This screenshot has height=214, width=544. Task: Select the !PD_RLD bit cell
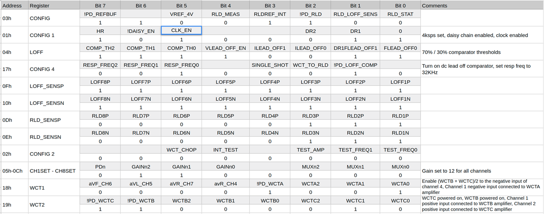click(x=310, y=14)
